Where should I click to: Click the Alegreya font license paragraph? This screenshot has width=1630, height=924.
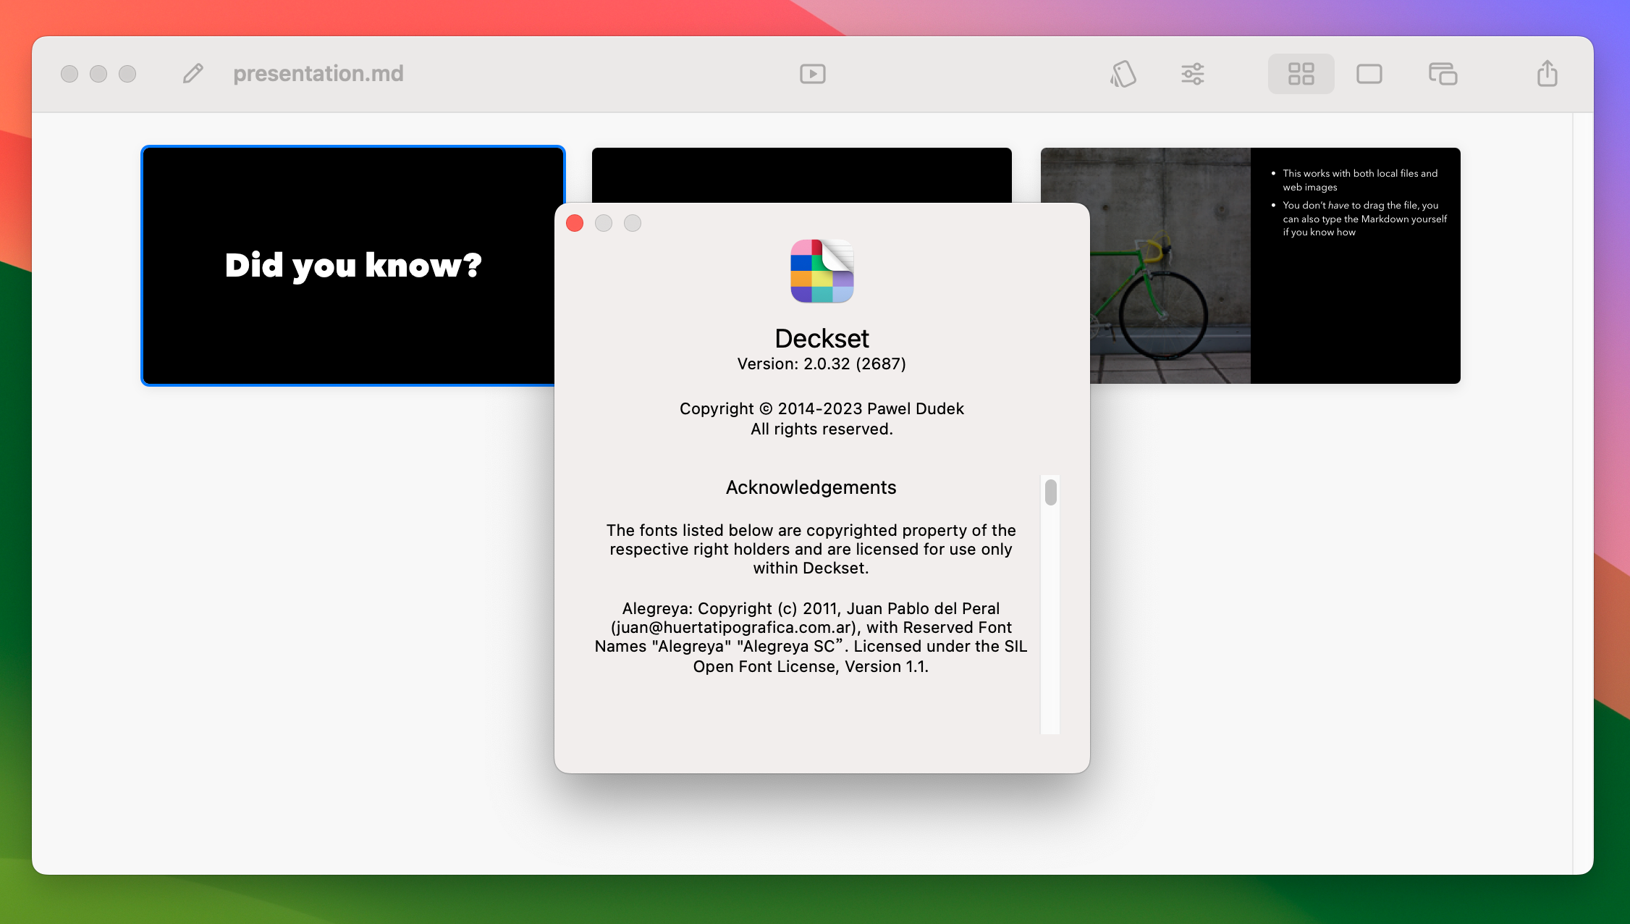pyautogui.click(x=811, y=637)
